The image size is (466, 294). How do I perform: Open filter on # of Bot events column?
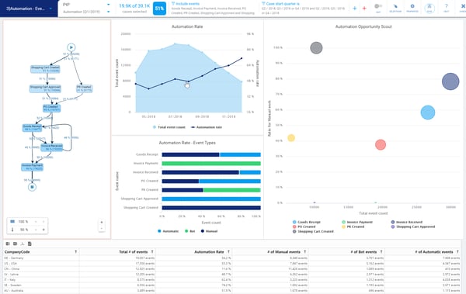point(381,252)
